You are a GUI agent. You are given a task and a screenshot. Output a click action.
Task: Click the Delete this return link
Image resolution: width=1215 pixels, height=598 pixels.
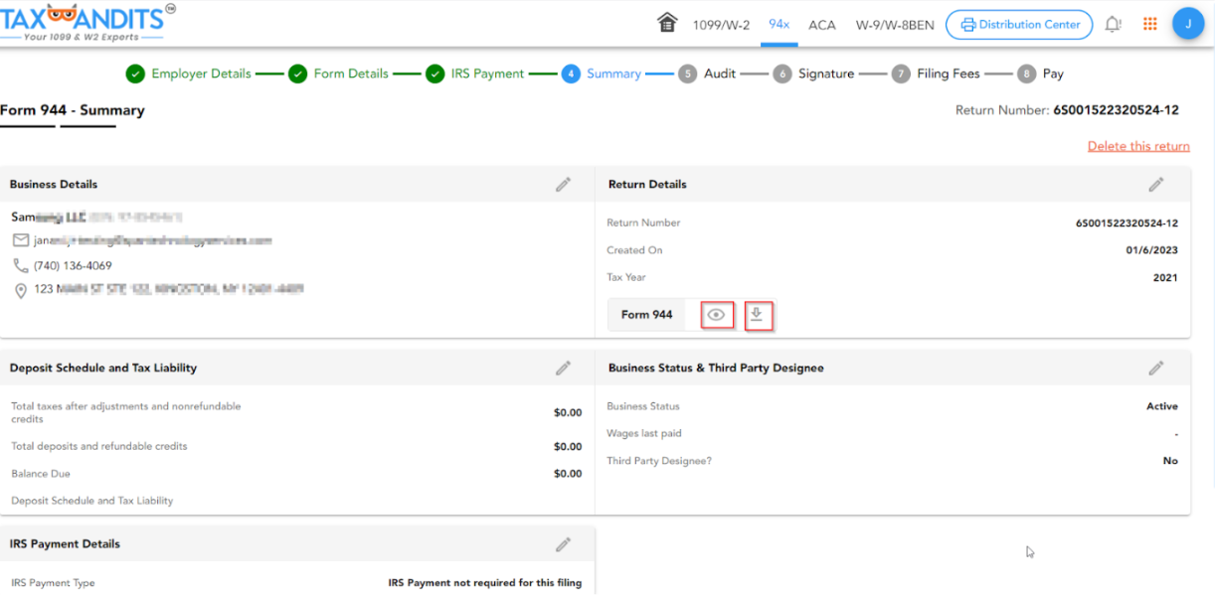(x=1137, y=145)
